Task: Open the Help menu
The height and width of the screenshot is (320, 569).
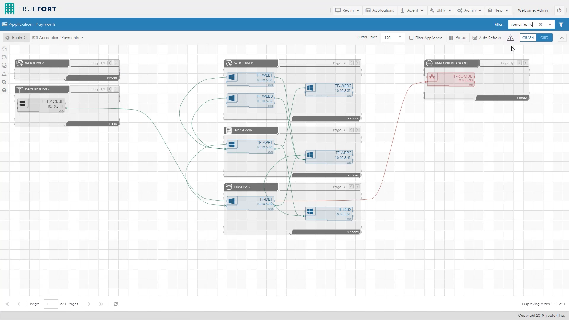Action: [498, 10]
